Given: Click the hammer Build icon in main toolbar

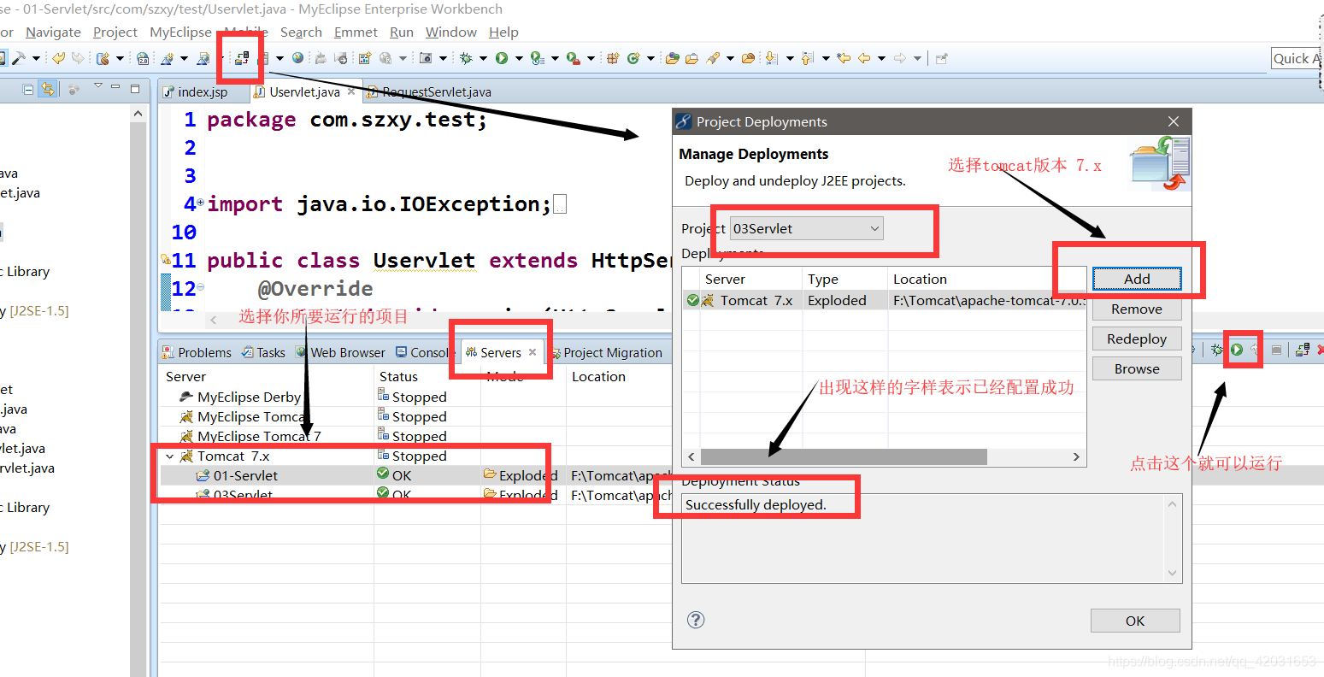Looking at the screenshot, I should pyautogui.click(x=18, y=58).
